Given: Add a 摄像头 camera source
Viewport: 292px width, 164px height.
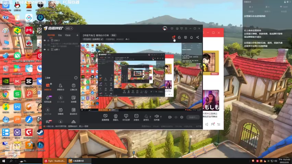Looking at the screenshot, I should [x=116, y=117].
